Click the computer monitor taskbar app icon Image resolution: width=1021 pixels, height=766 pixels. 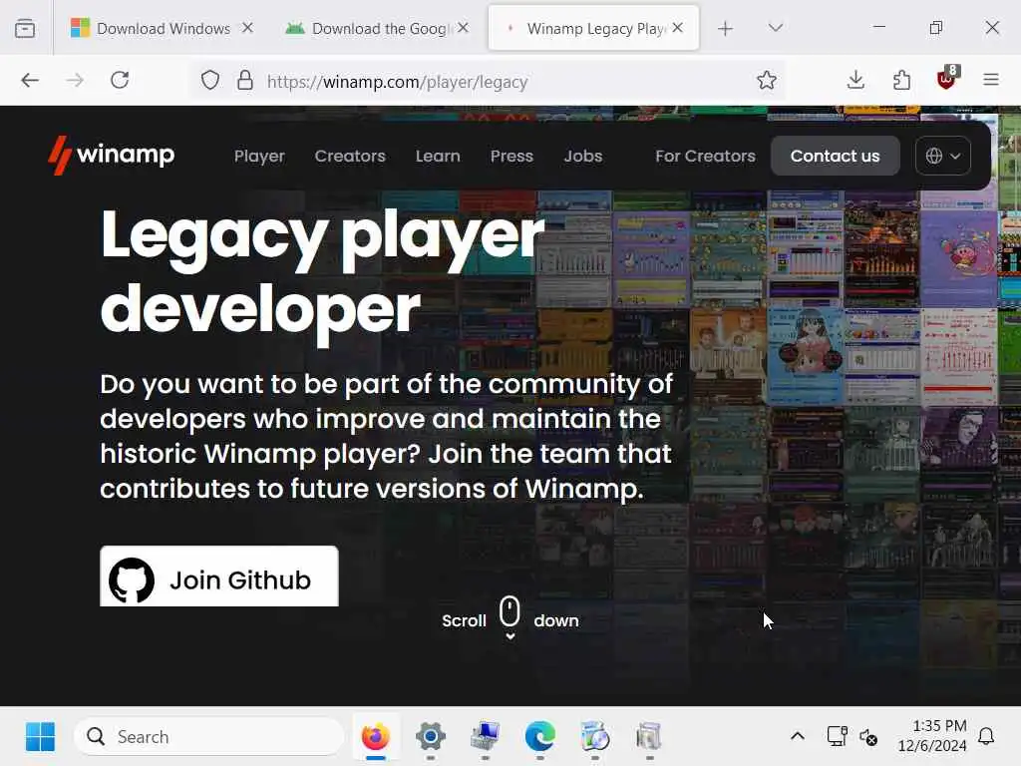pyautogui.click(x=486, y=737)
